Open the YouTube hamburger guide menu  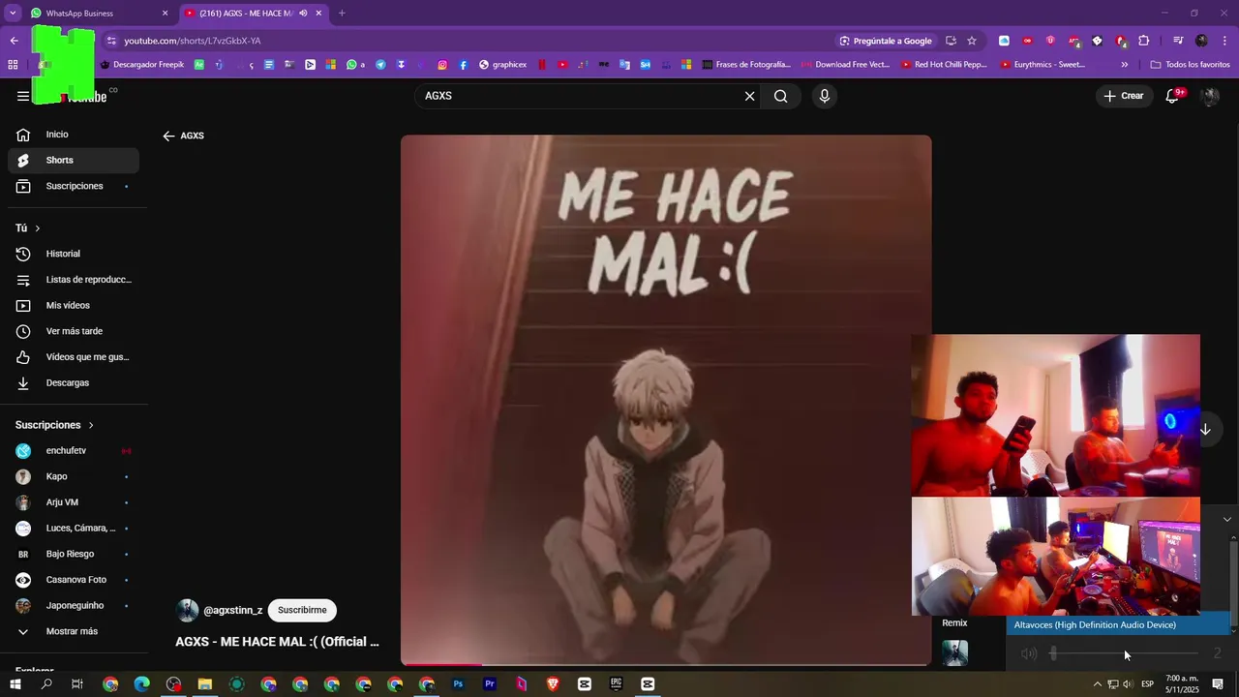click(23, 96)
